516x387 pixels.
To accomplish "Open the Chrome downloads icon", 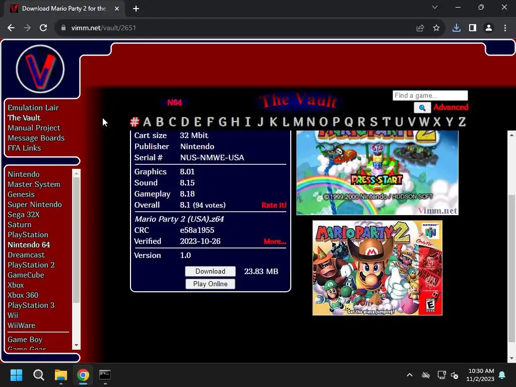I will click(x=457, y=28).
